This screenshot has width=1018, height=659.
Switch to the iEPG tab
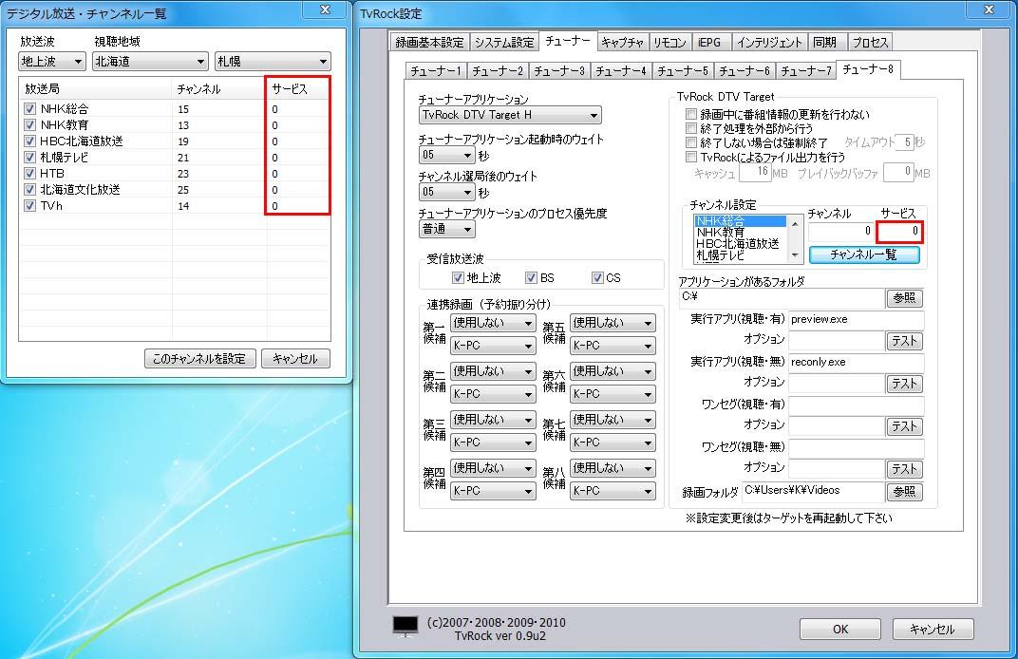pos(710,42)
